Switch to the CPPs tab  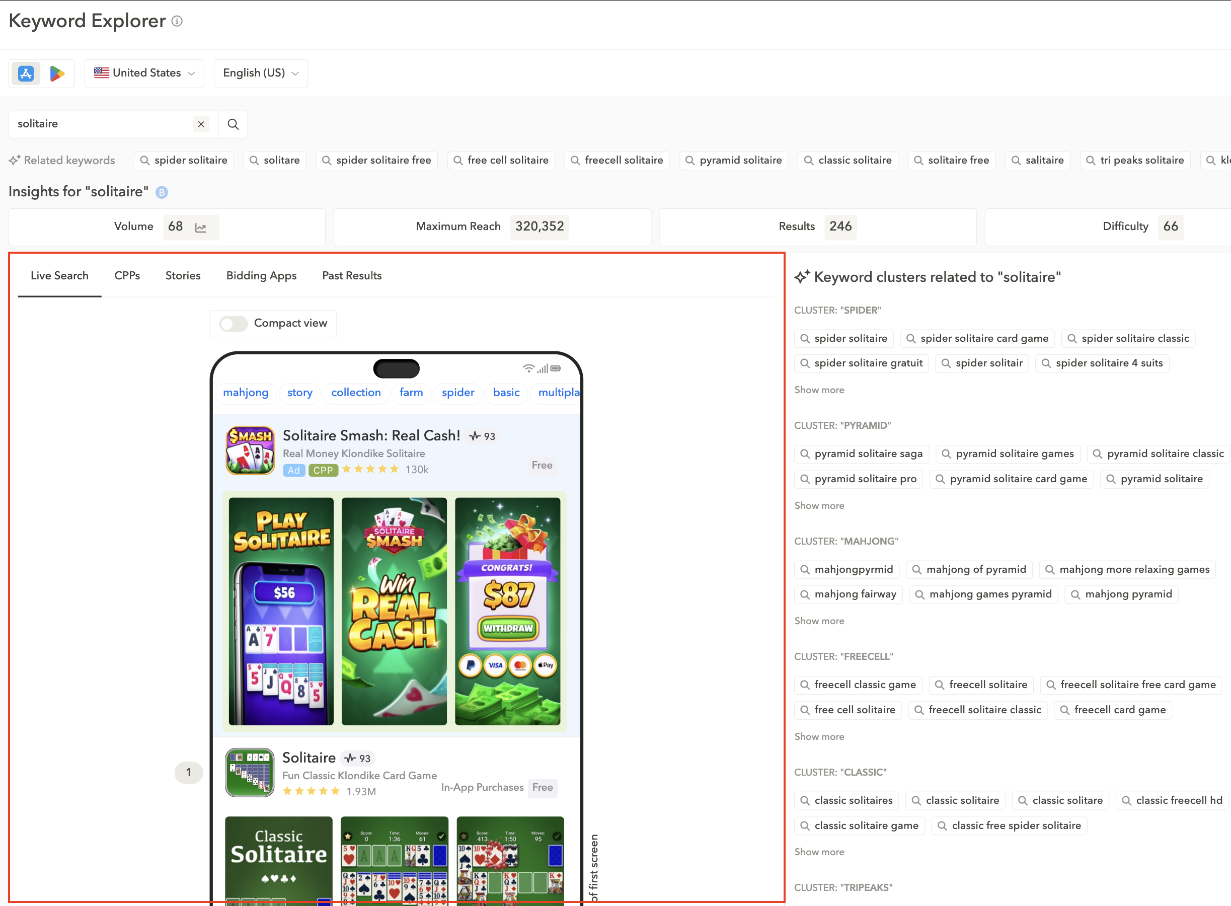pos(127,276)
